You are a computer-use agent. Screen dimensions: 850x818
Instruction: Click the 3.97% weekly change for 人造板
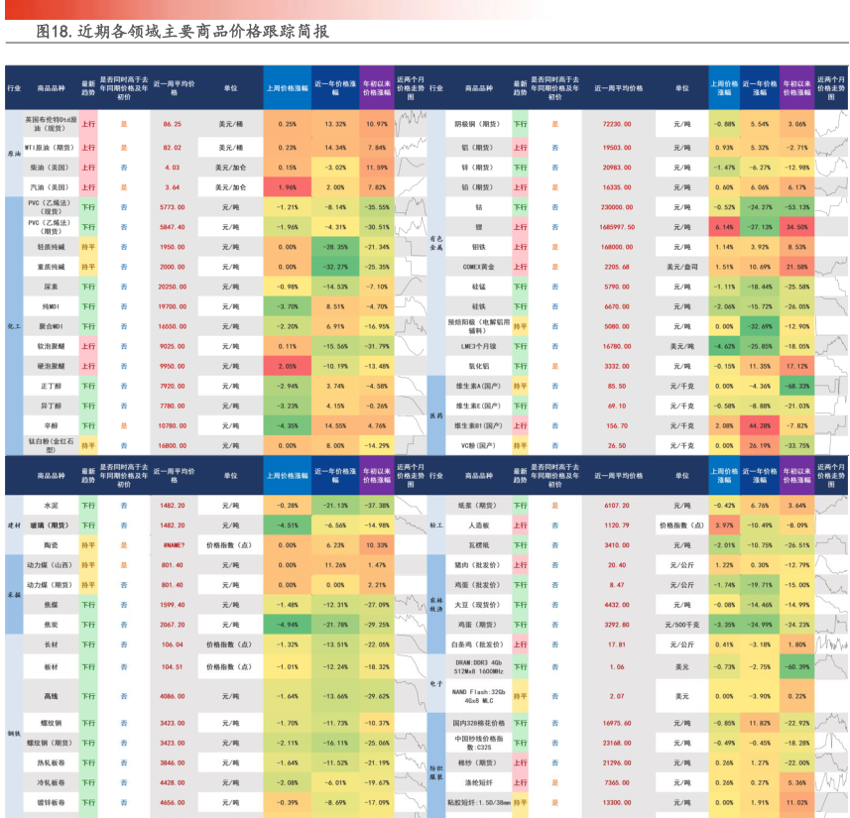click(724, 525)
